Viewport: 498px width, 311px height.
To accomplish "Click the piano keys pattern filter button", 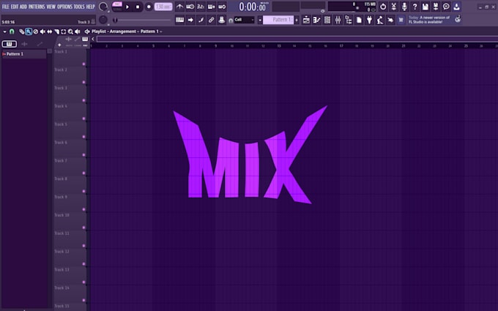I will [10, 44].
